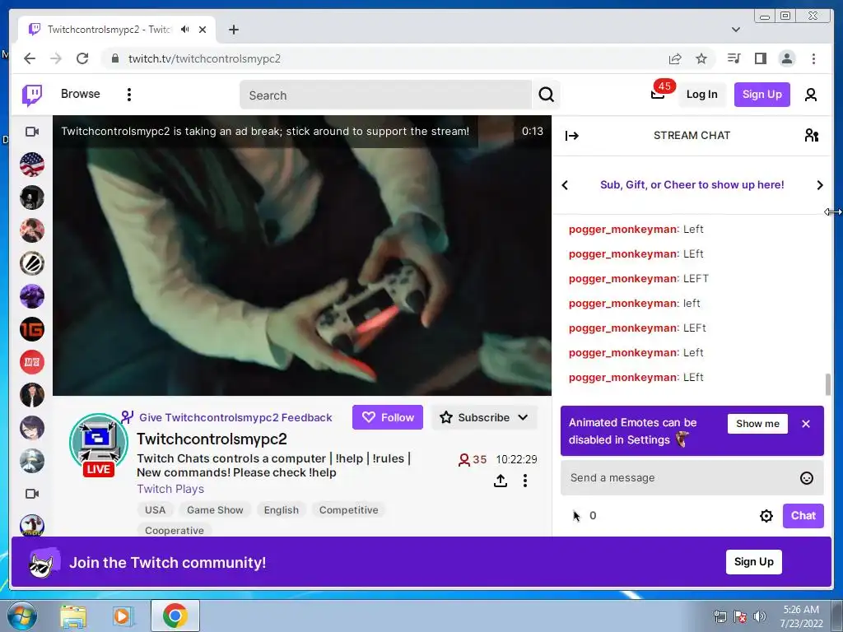Show next chat leaderboard item
Viewport: 843px width, 632px height.
(819, 185)
